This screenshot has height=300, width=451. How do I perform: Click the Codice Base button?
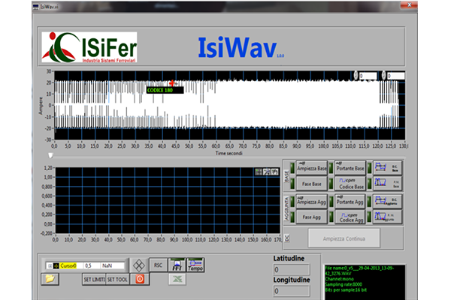point(350,184)
